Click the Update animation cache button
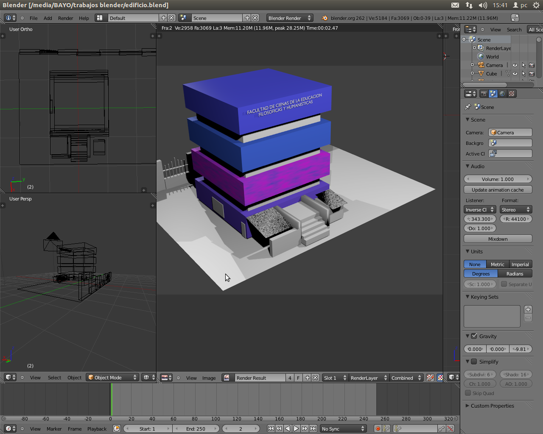Screen dimensions: 543x434 point(498,190)
